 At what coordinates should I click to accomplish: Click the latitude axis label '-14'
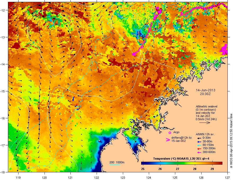tap(3, 64)
